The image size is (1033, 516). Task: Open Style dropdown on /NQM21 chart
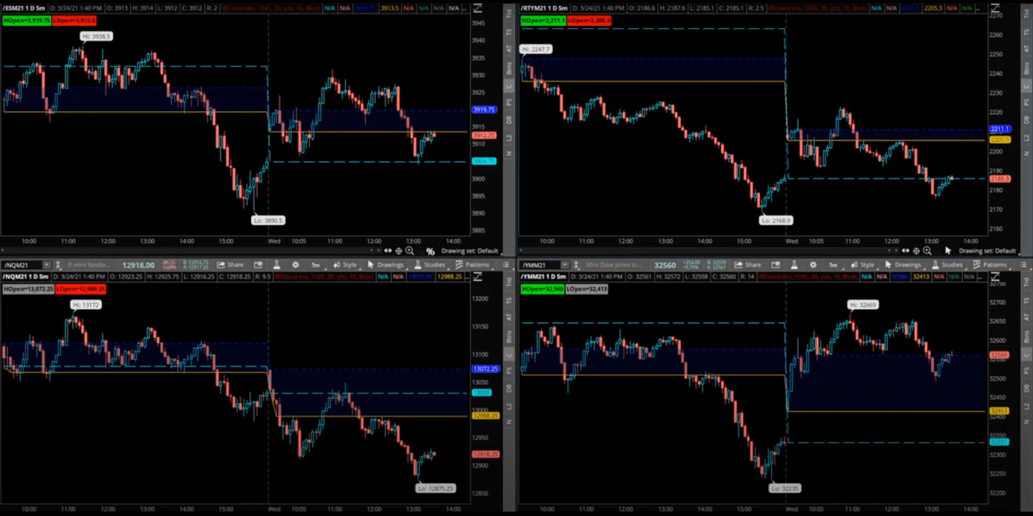345,264
